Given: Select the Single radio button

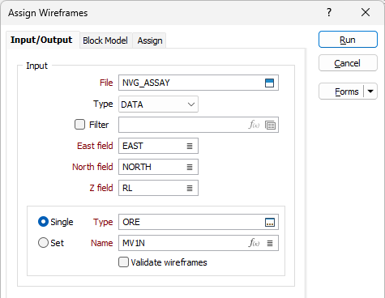Looking at the screenshot, I should tap(43, 222).
